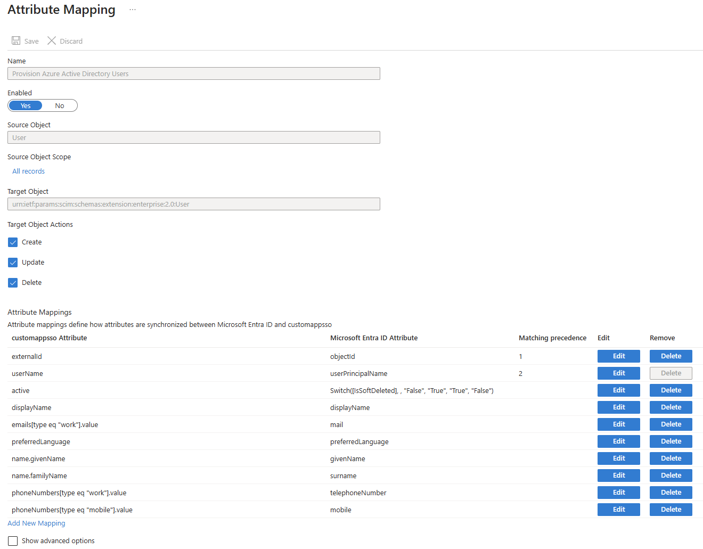The width and height of the screenshot is (703, 549).
Task: Open the All records scope link
Action: pyautogui.click(x=29, y=171)
